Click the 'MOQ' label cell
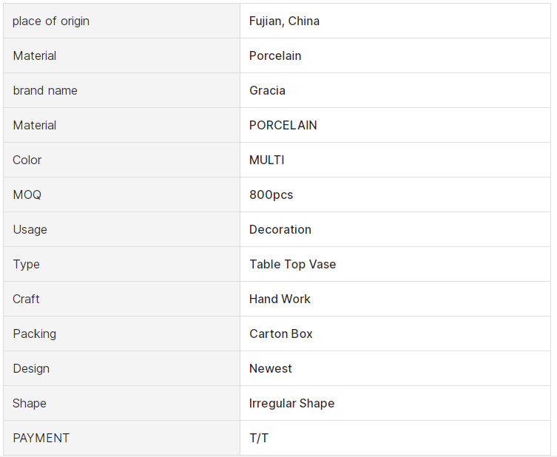The image size is (557, 457). pyautogui.click(x=121, y=194)
